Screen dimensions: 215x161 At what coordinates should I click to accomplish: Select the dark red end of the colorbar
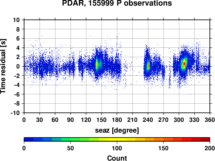[205, 139]
